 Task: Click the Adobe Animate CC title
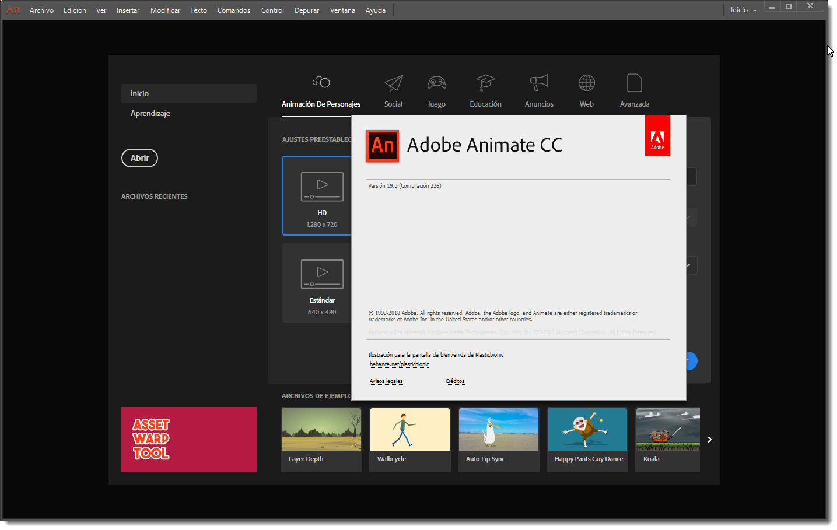485,145
